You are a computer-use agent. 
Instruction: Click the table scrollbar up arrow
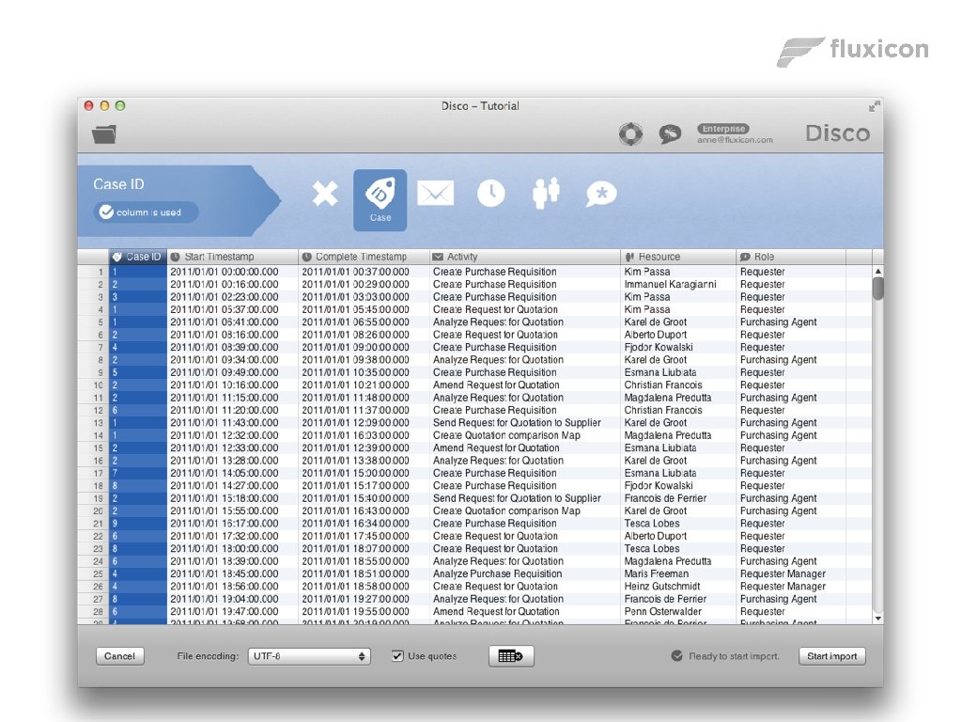pyautogui.click(x=878, y=271)
